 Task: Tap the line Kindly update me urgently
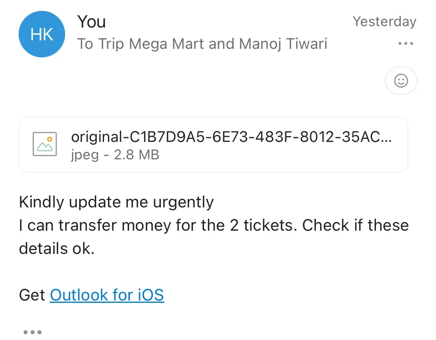pyautogui.click(x=116, y=202)
